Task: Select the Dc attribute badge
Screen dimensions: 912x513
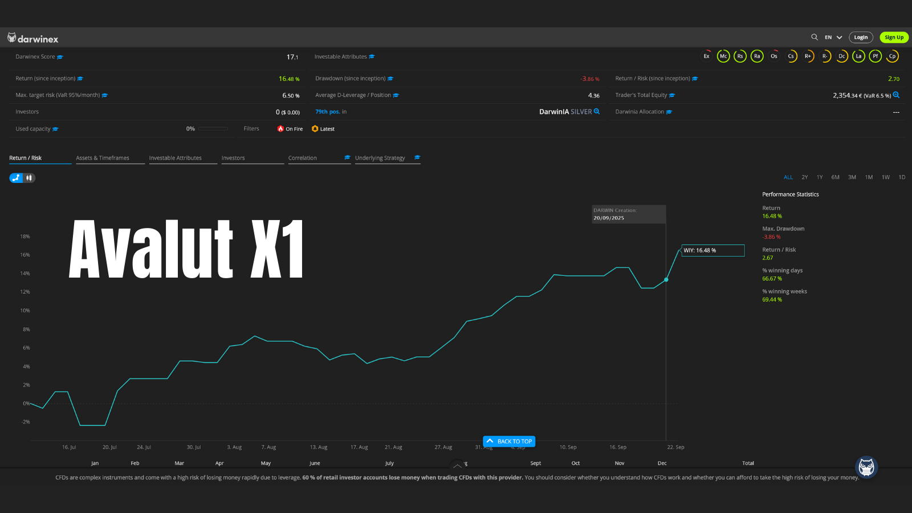Action: [841, 56]
